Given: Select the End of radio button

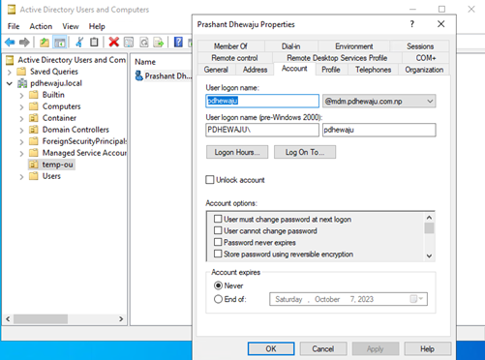Looking at the screenshot, I should 218,299.
